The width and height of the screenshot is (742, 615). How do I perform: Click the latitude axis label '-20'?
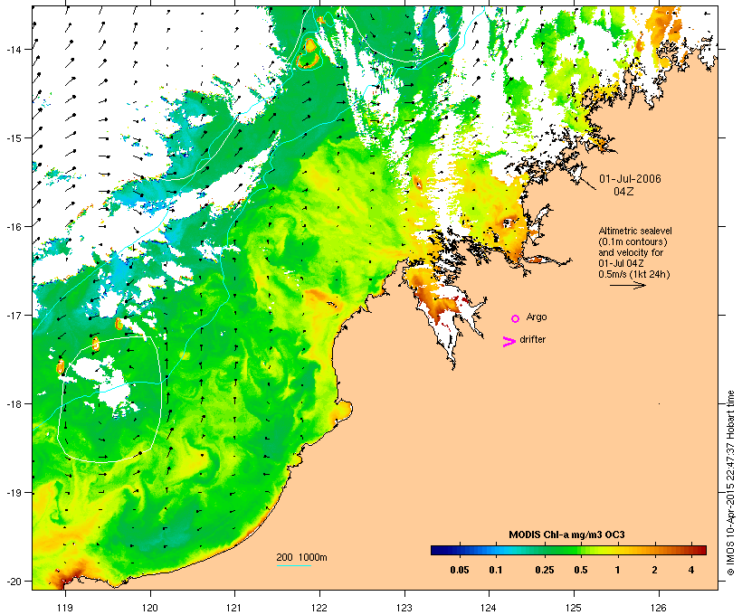tap(13, 582)
